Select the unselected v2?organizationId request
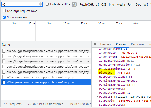 click(40, 77)
